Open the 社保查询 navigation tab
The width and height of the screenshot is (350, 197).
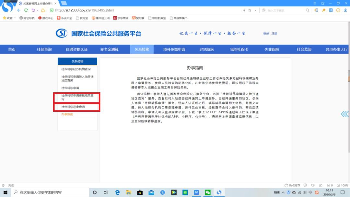[x=44, y=50]
